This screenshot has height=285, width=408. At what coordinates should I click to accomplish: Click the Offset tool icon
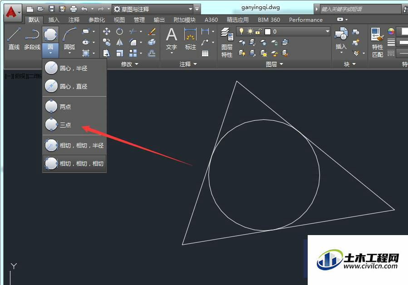pyautogui.click(x=152, y=54)
